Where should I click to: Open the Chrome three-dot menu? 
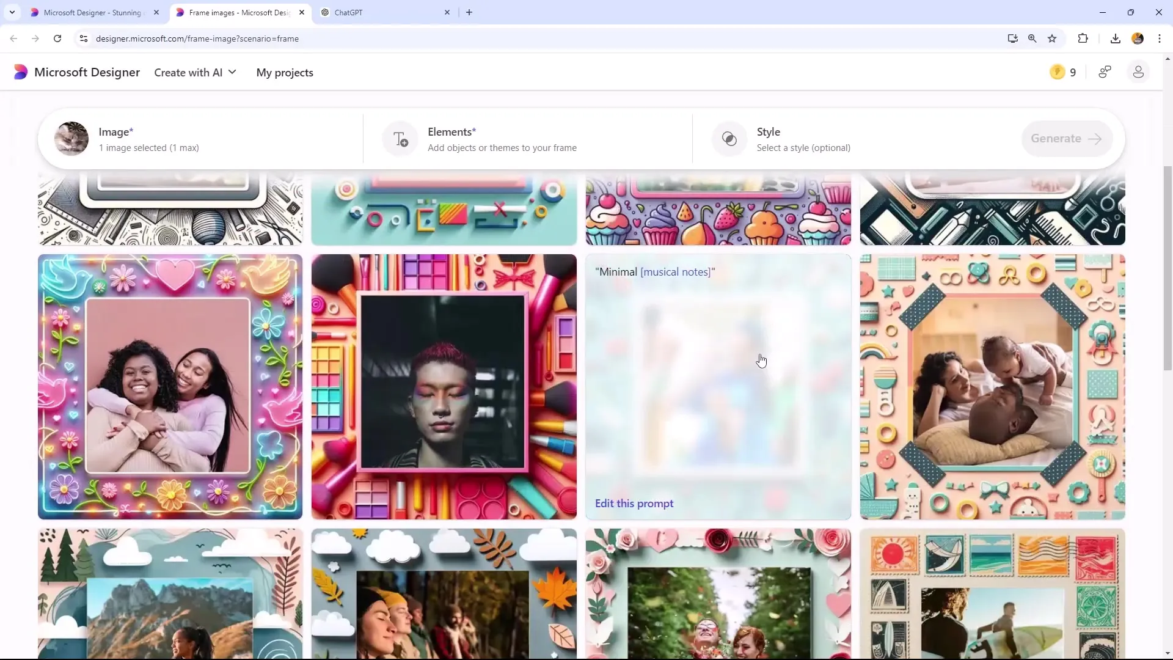[1160, 38]
